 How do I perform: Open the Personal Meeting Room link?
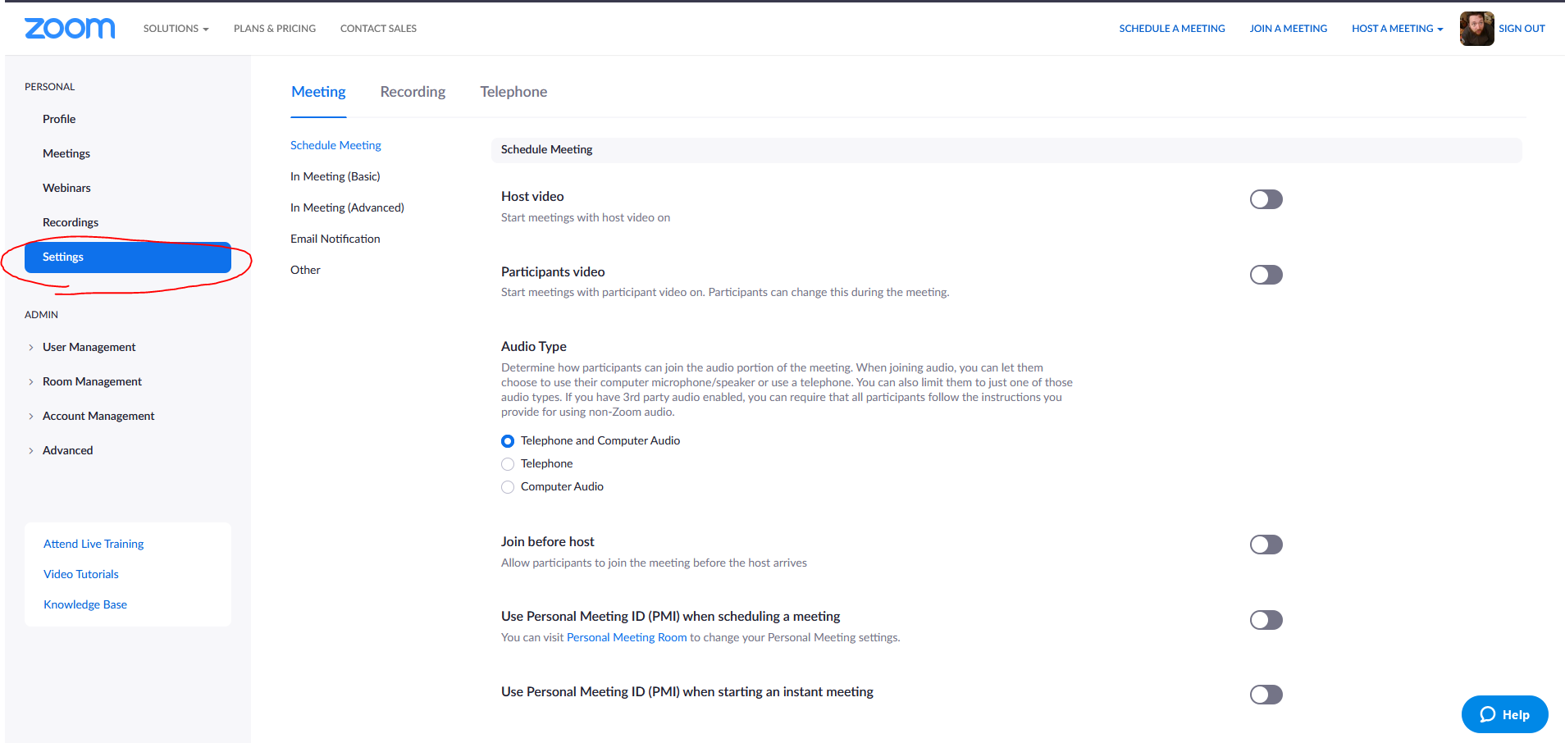coord(627,637)
